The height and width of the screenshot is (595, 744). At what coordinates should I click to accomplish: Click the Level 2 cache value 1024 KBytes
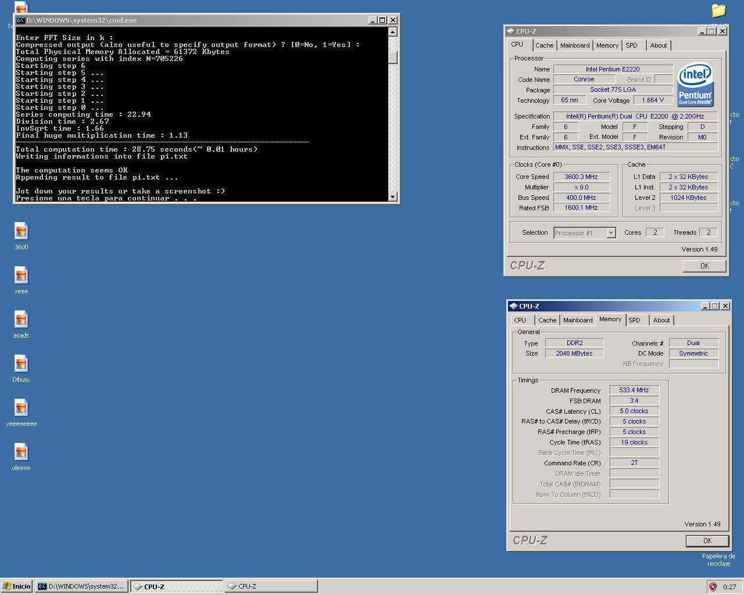[x=688, y=198]
